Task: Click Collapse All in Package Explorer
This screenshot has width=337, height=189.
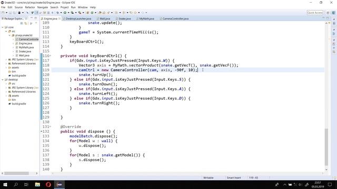Action: click(x=22, y=23)
